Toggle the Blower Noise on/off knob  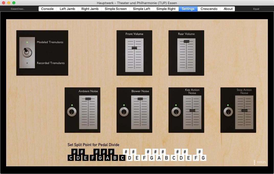pos(124,112)
